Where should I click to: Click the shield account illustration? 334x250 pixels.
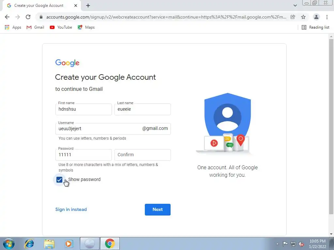coord(227,123)
